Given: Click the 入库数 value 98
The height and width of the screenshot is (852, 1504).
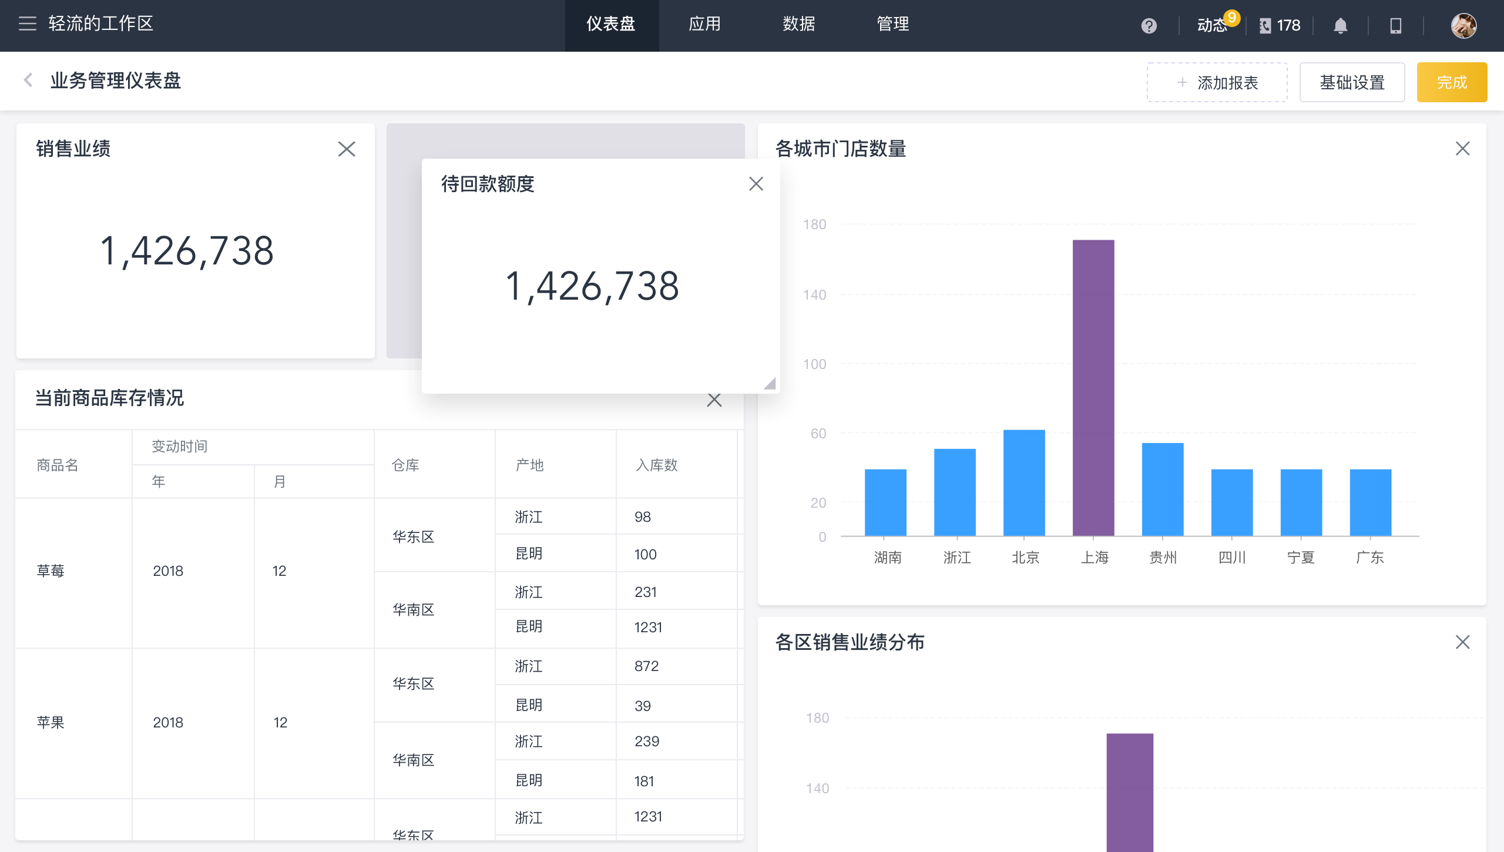Looking at the screenshot, I should pos(643,517).
